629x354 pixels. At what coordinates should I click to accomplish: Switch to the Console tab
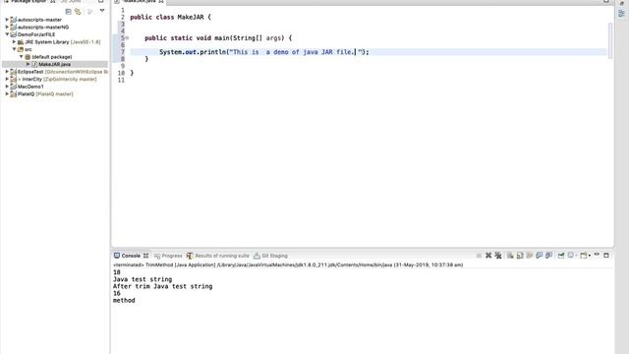(131, 256)
